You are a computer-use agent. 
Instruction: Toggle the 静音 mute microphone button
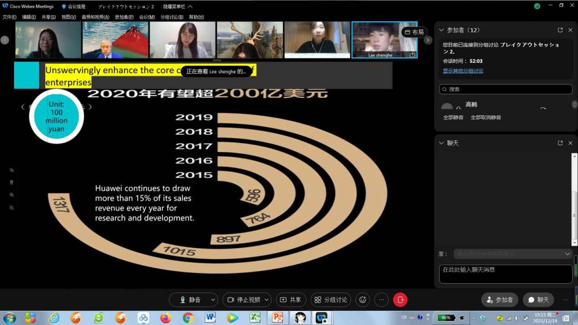click(190, 300)
